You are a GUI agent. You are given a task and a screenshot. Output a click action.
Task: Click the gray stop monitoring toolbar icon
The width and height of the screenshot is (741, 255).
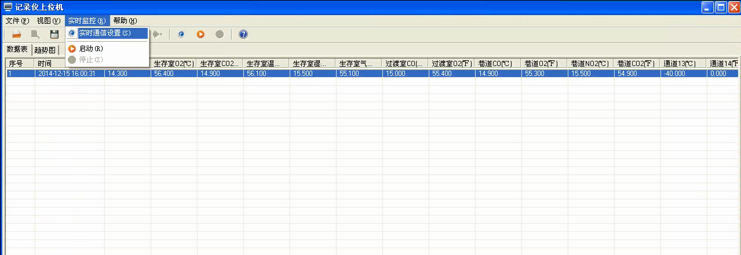click(220, 34)
